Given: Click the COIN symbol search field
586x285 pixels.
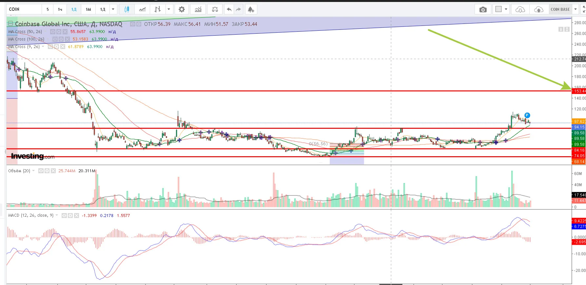Looking at the screenshot, I should click(24, 9).
